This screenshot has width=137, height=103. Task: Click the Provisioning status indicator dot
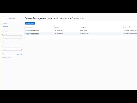coord(56,30)
